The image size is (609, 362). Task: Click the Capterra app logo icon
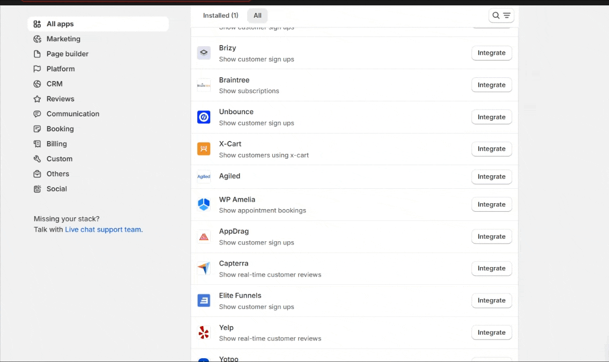pyautogui.click(x=204, y=269)
